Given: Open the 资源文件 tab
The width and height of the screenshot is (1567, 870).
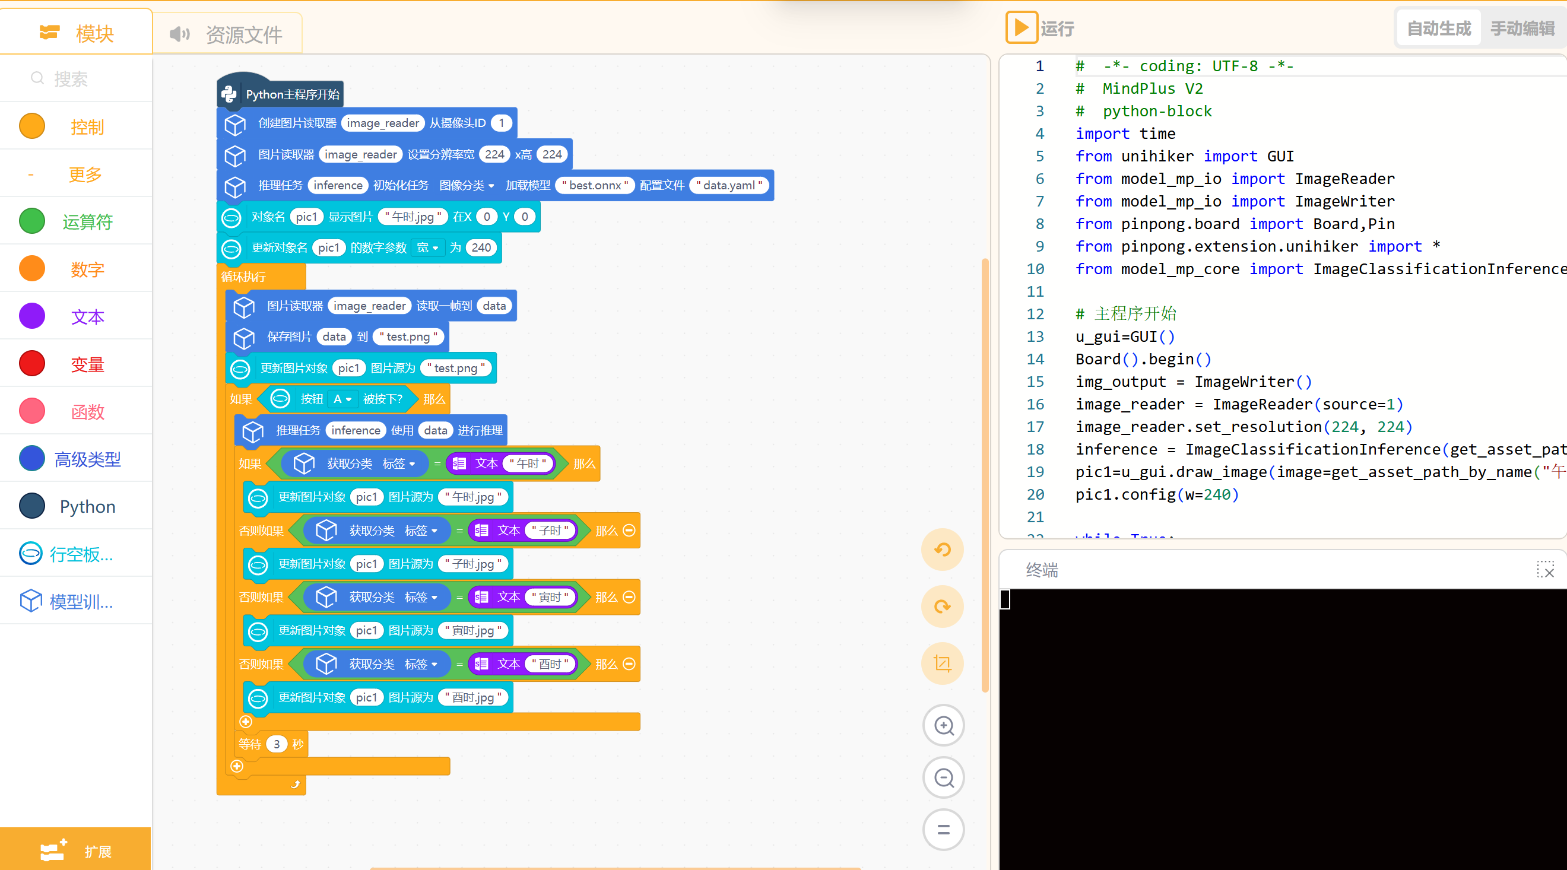Looking at the screenshot, I should pyautogui.click(x=227, y=34).
